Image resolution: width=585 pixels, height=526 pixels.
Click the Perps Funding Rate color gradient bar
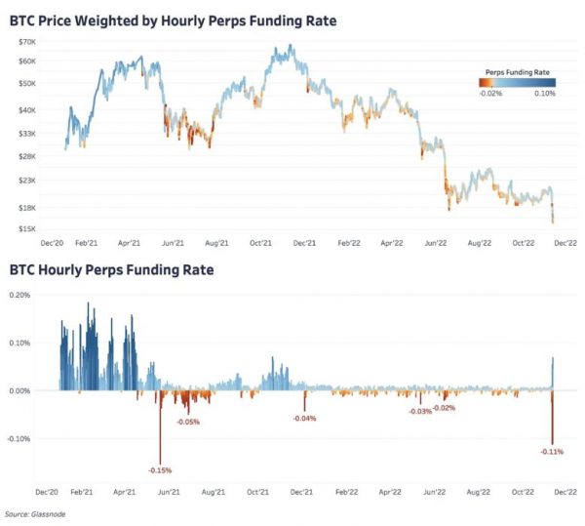516,83
